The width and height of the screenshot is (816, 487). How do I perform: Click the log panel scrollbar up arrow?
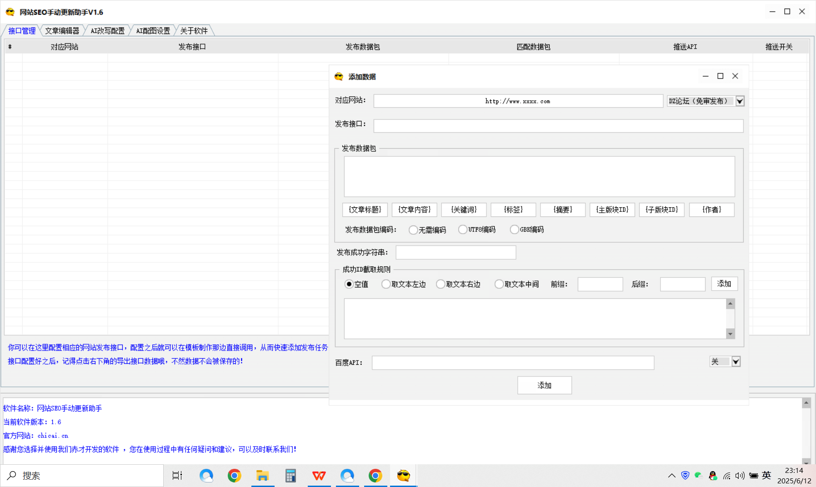[x=806, y=403]
